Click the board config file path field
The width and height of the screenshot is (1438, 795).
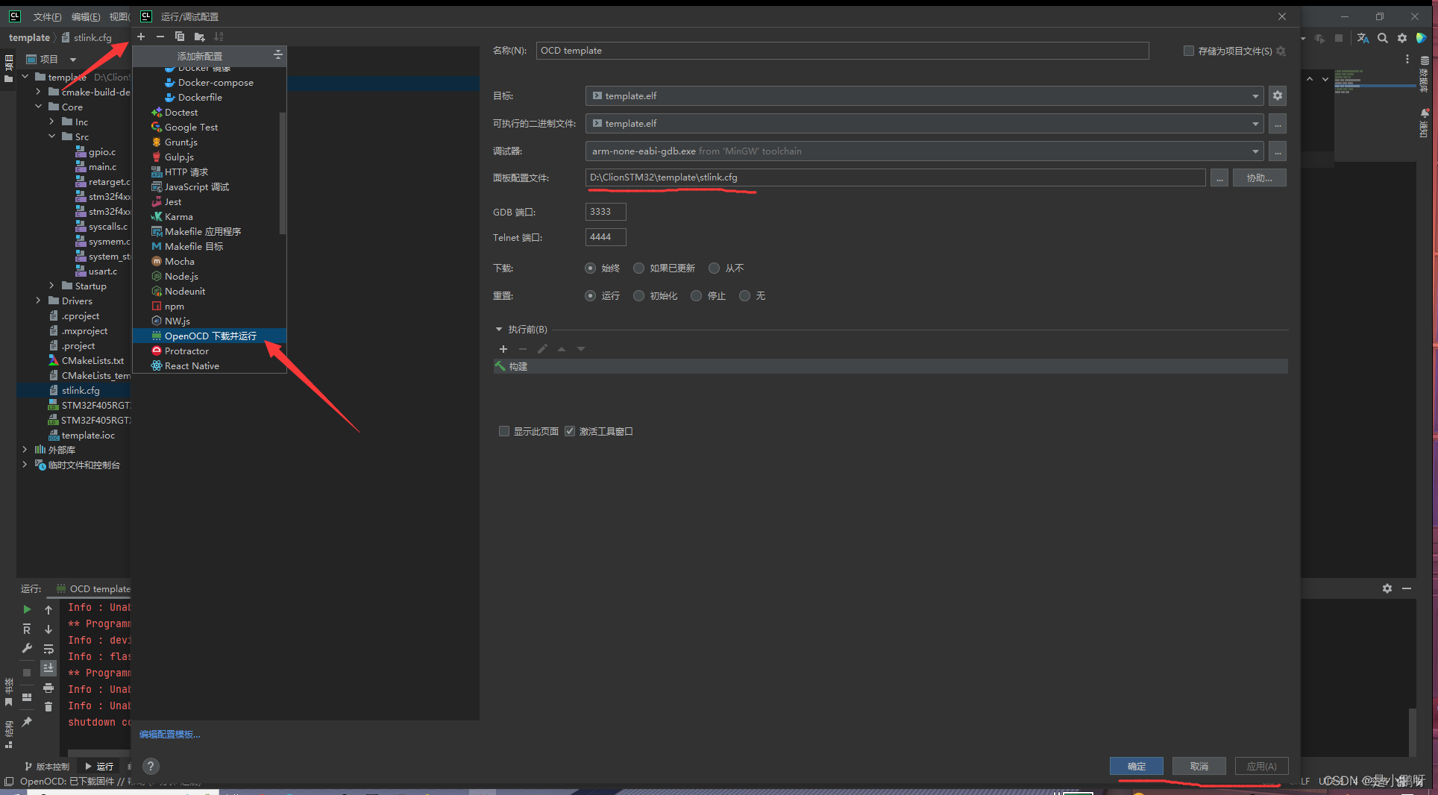(x=895, y=177)
